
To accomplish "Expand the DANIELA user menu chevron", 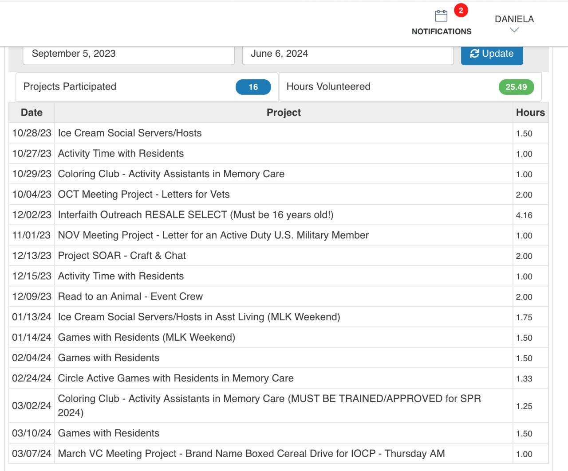I will point(514,30).
